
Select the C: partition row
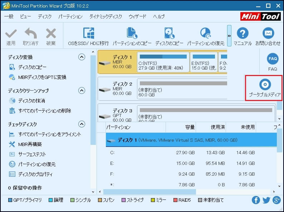tap(191, 153)
